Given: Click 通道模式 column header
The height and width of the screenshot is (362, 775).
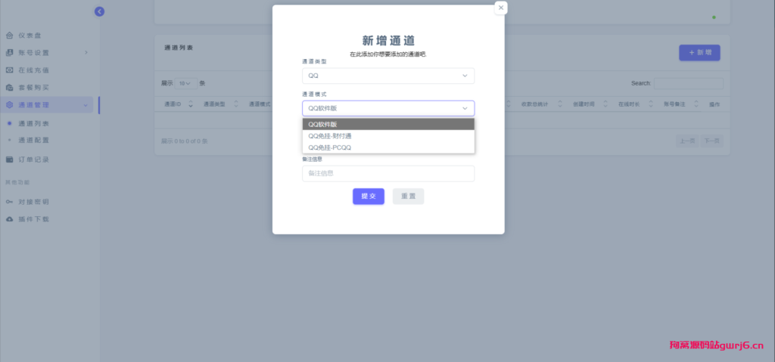Looking at the screenshot, I should tap(260, 104).
